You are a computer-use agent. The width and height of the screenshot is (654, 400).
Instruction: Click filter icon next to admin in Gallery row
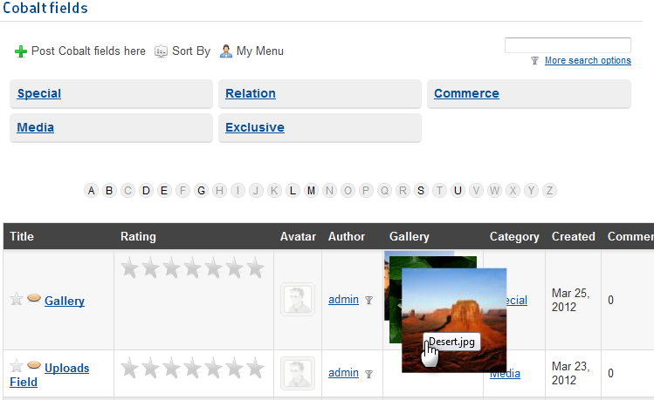coord(368,301)
